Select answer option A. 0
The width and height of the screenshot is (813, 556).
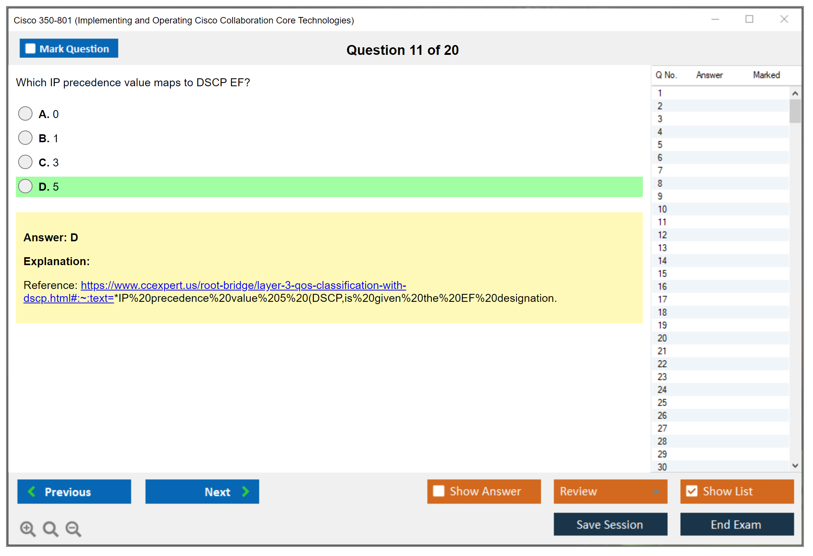click(25, 113)
